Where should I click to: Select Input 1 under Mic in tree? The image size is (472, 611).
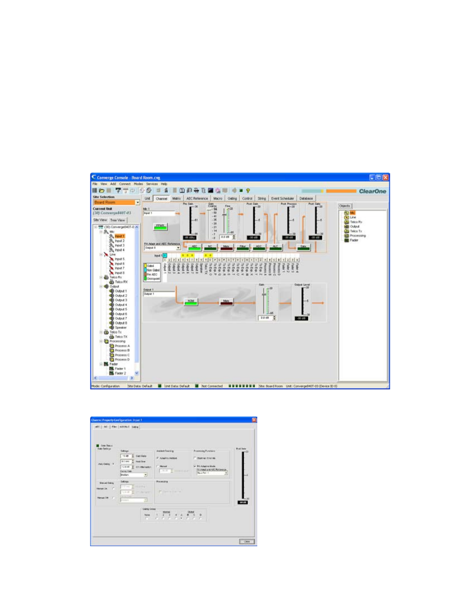[x=119, y=236]
